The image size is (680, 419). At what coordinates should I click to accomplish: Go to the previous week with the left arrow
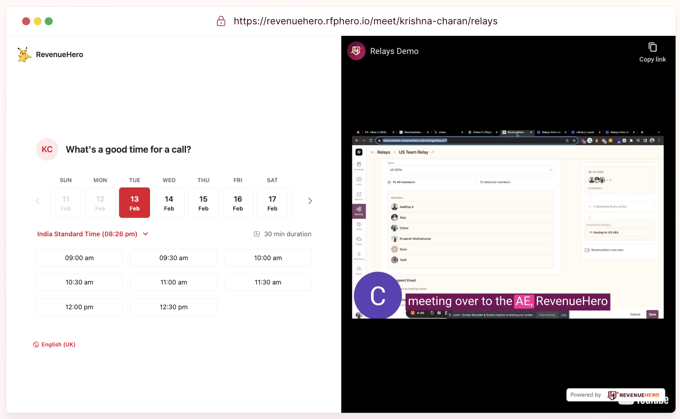[x=38, y=201]
